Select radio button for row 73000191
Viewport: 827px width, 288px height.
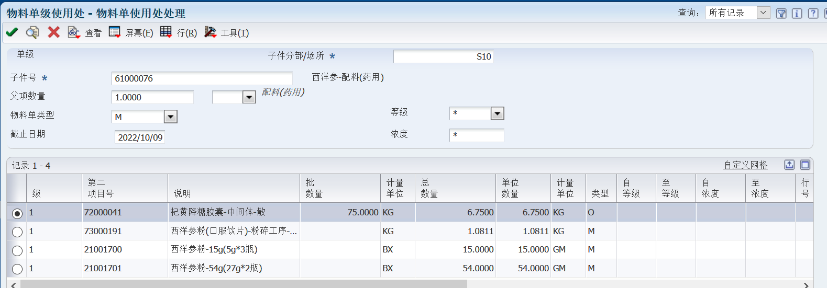[17, 232]
